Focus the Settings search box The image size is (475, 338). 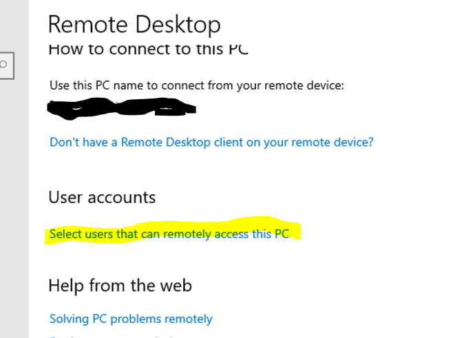coord(7,65)
